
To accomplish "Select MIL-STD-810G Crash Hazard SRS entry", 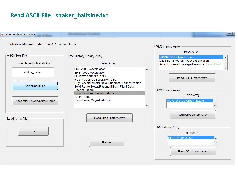I will click(x=189, y=101).
